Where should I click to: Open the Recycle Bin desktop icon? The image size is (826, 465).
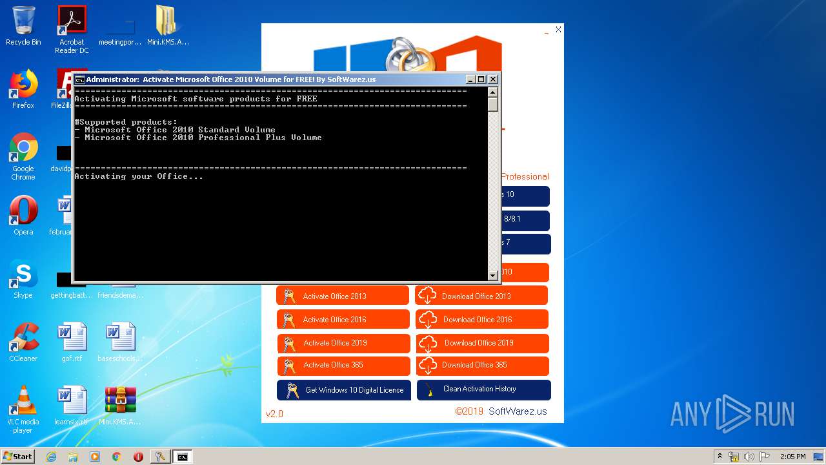click(x=23, y=26)
